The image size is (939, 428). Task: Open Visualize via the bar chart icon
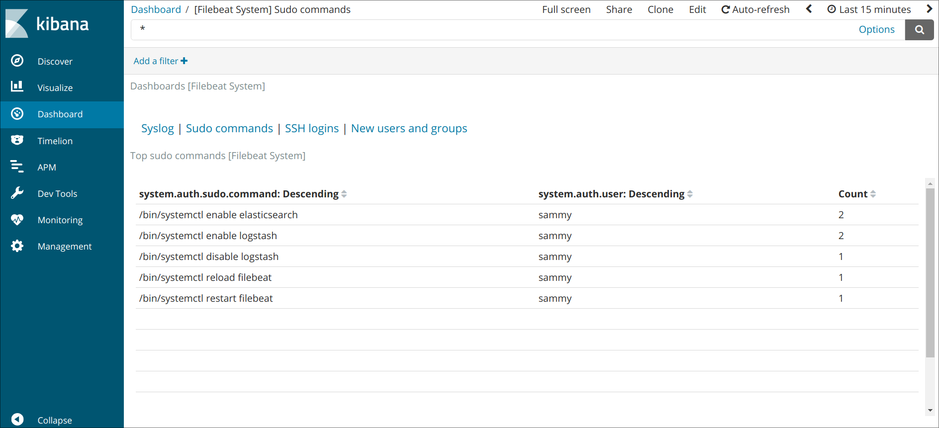(17, 87)
